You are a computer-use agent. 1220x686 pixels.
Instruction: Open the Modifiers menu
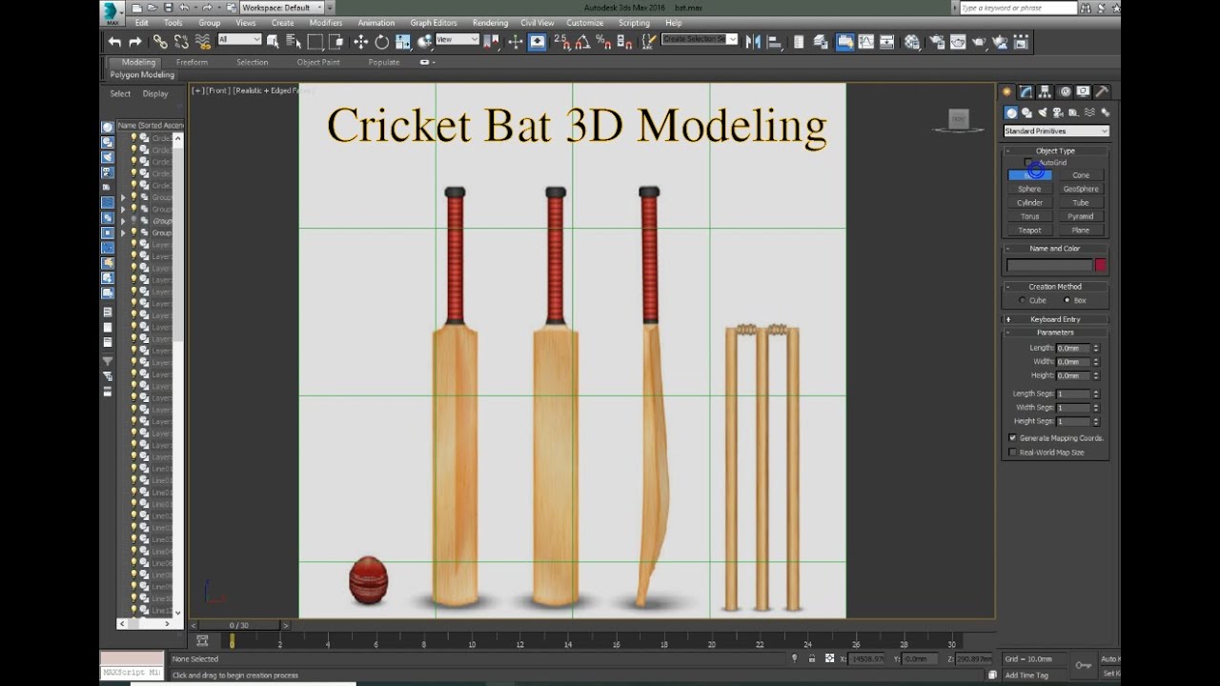coord(326,23)
